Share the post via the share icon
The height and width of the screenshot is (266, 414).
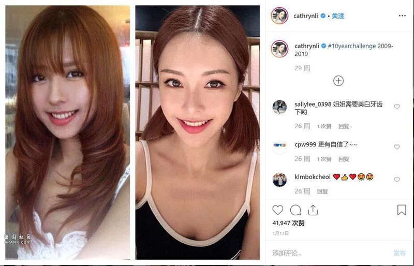[x=313, y=210]
